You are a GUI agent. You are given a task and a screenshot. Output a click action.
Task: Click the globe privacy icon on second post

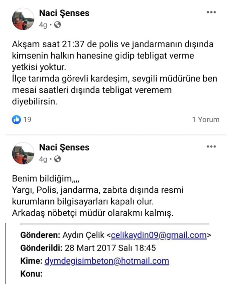tap(57, 159)
